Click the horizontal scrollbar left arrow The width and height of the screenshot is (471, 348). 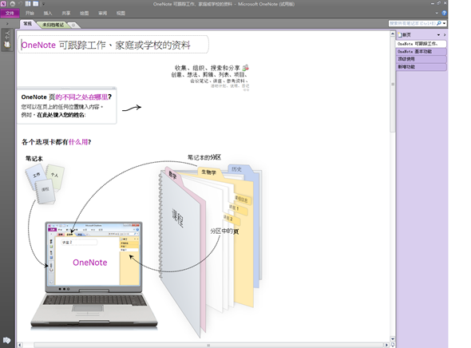[x=20, y=345]
